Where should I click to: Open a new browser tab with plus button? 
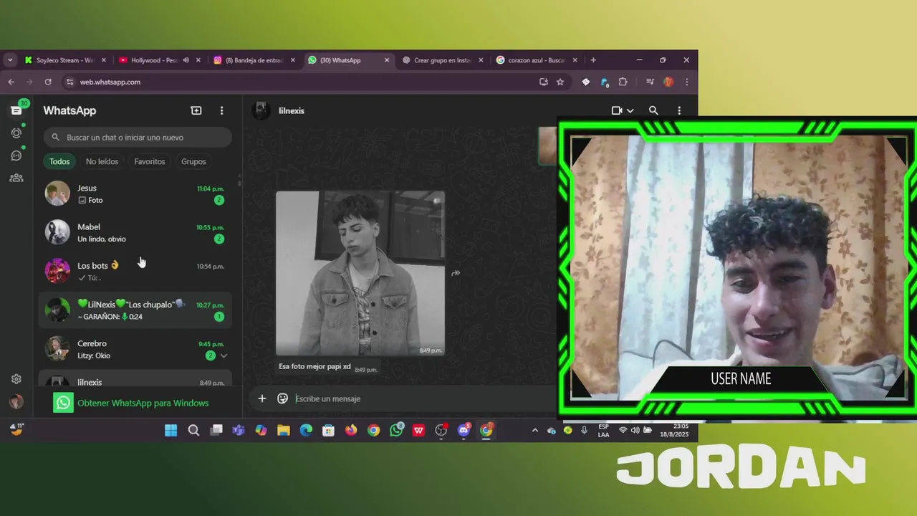[x=592, y=60]
